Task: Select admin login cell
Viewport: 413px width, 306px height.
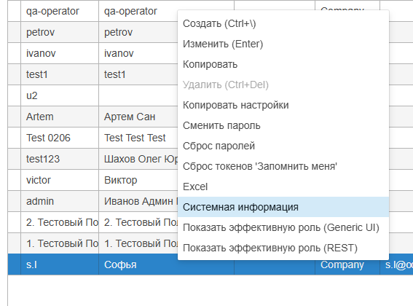Action: 60,201
